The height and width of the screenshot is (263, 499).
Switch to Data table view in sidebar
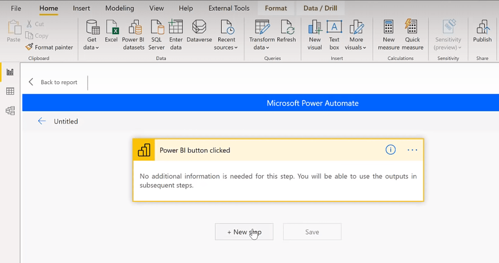coord(10,91)
